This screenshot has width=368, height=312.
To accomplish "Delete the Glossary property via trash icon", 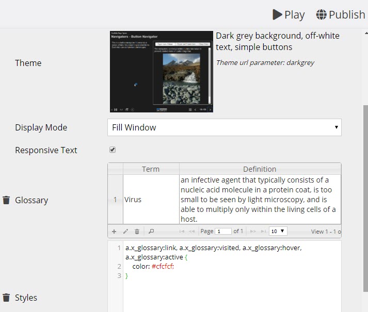I will click(x=6, y=200).
